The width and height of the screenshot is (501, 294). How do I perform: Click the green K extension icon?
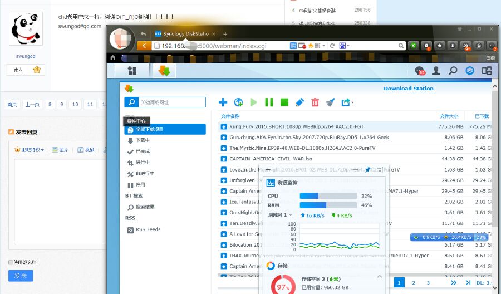tap(414, 46)
